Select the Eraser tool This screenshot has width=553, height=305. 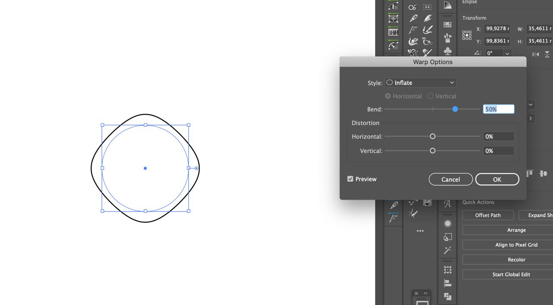pos(413,41)
